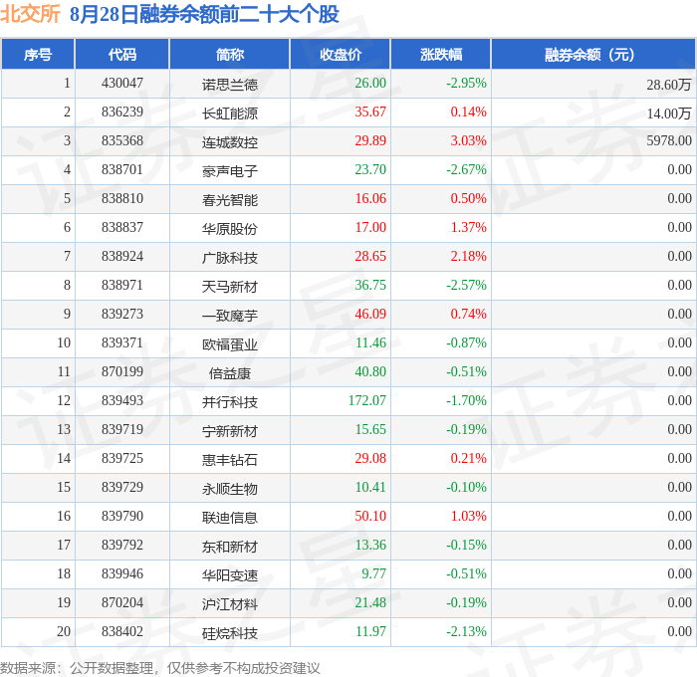Click stock code 838810
Viewport: 697px width, 677px height.
(122, 199)
